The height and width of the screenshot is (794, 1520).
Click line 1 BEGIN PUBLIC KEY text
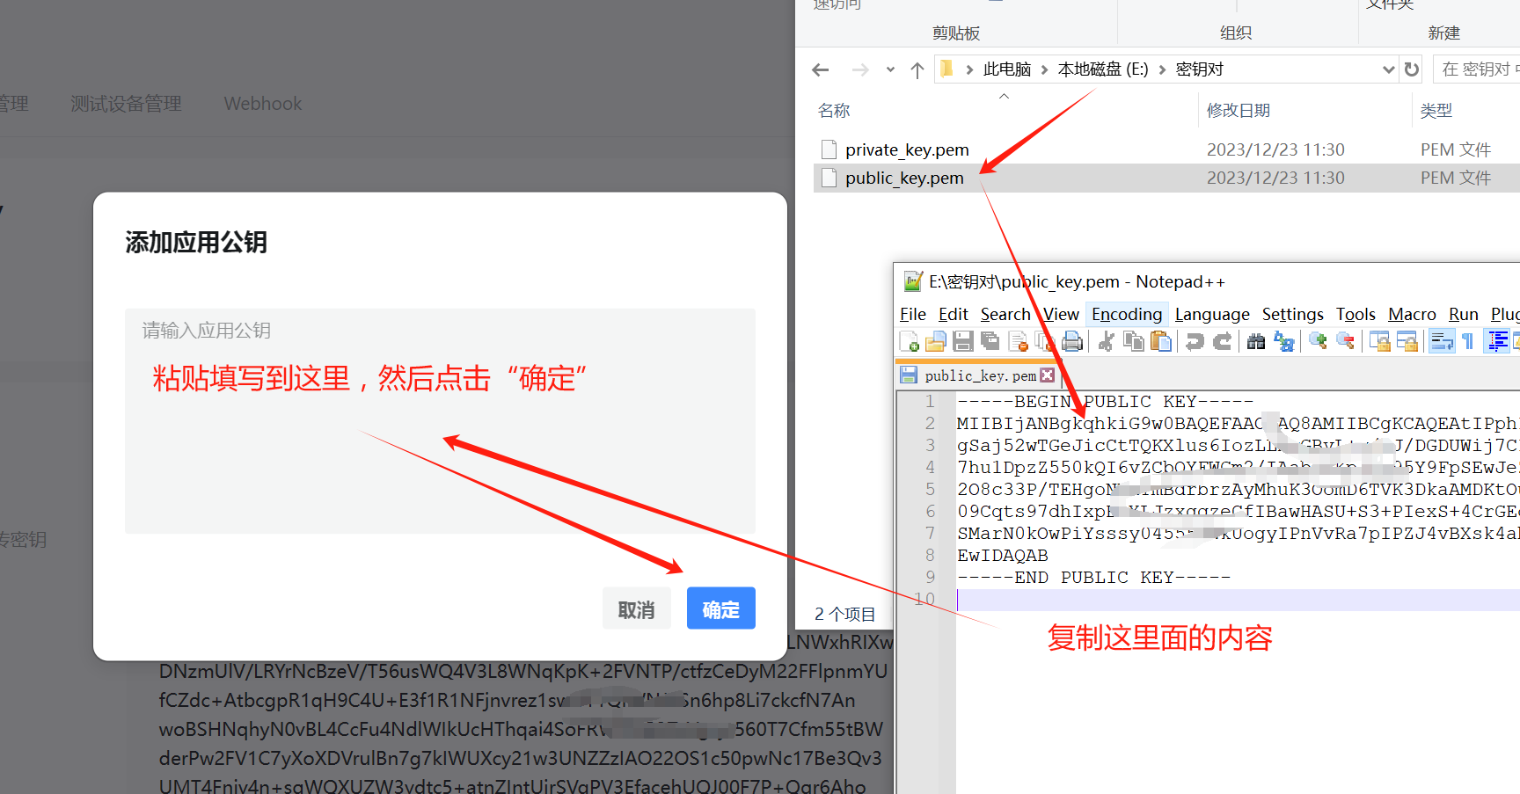[1105, 402]
